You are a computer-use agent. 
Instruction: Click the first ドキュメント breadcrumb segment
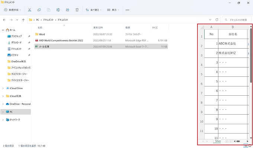(x=48, y=20)
